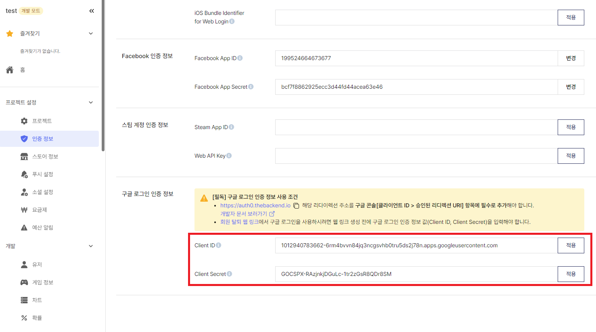Open 스토어 정보 menu item

(45, 157)
